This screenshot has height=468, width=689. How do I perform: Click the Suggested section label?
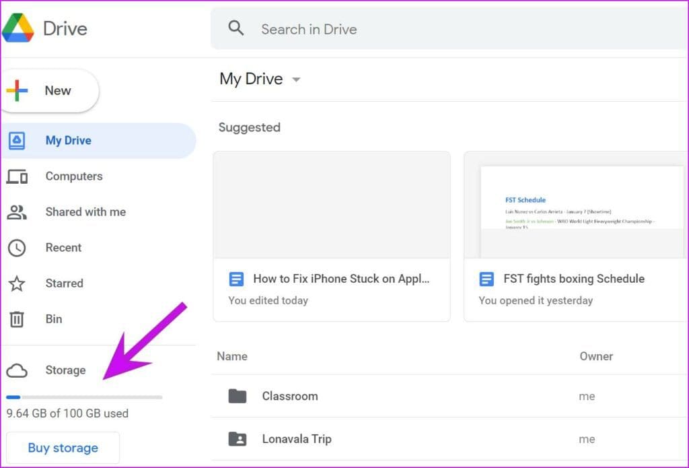pos(249,127)
